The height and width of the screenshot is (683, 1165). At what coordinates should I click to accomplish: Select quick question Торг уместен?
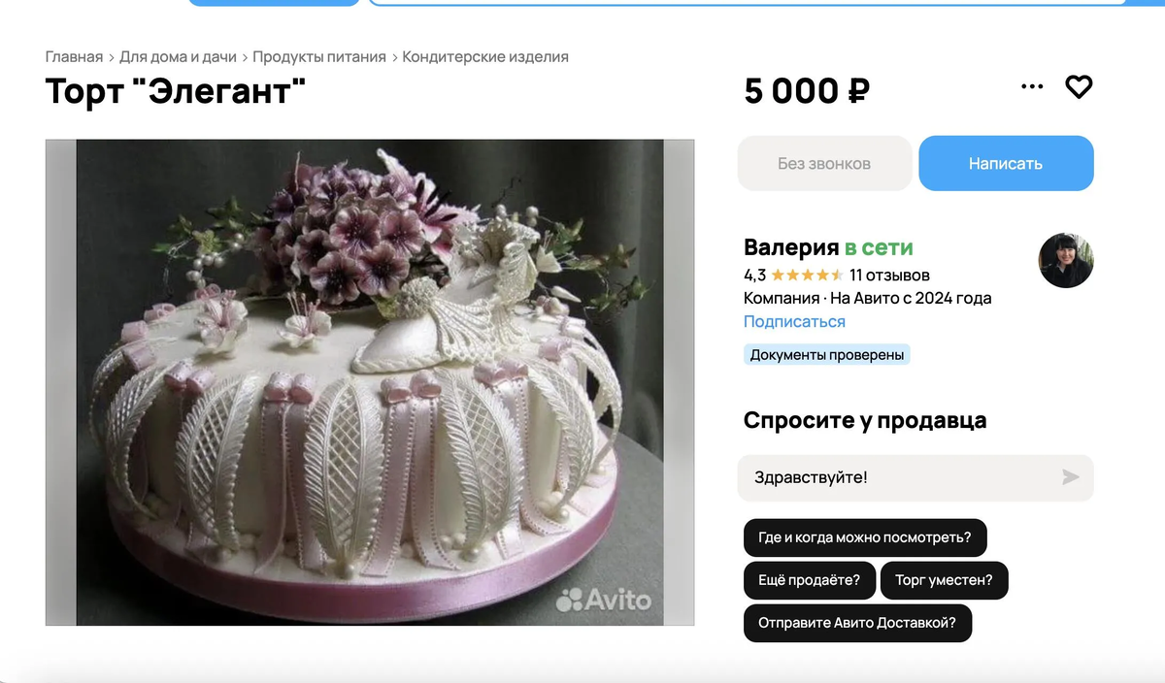tap(945, 580)
